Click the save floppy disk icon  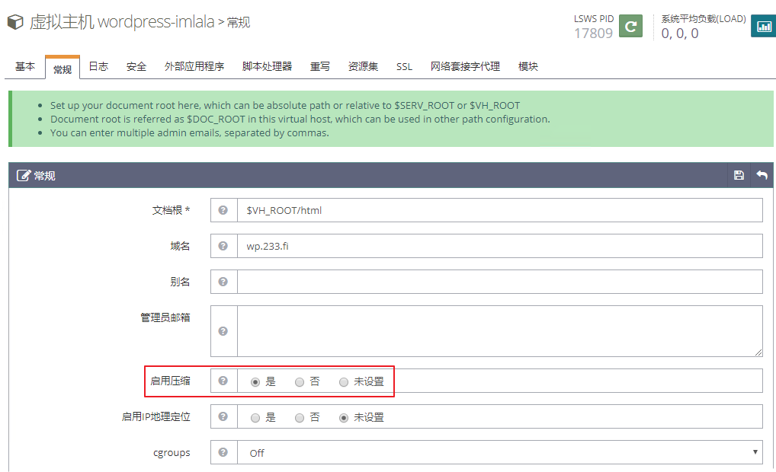click(739, 175)
